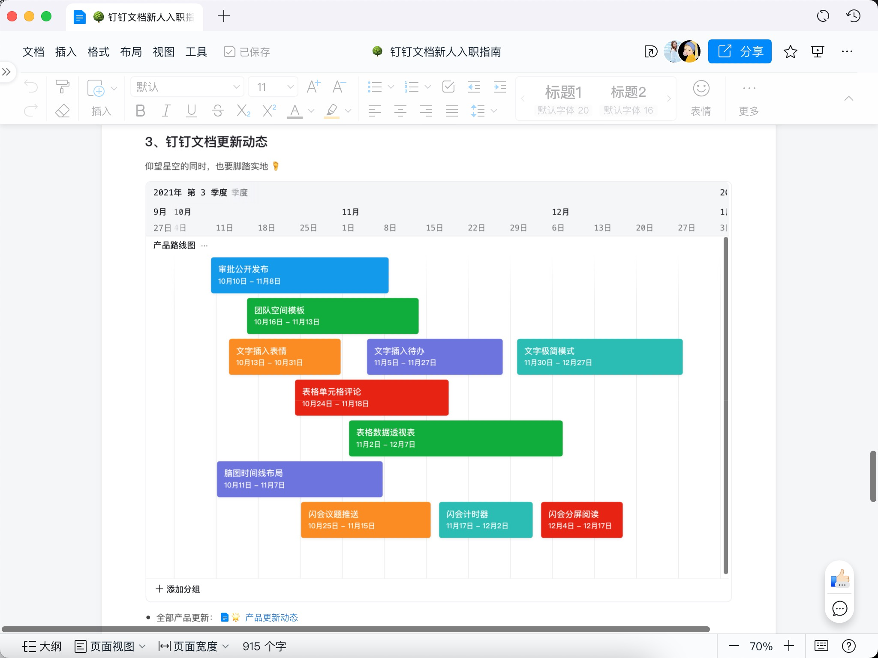Toggle the 大纲 outline panel
878x658 pixels.
click(x=42, y=646)
